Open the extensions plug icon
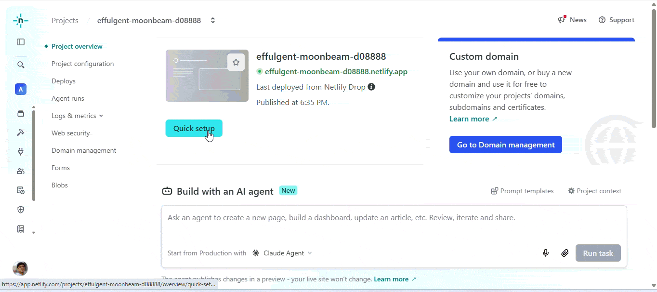657x292 pixels. (x=21, y=152)
